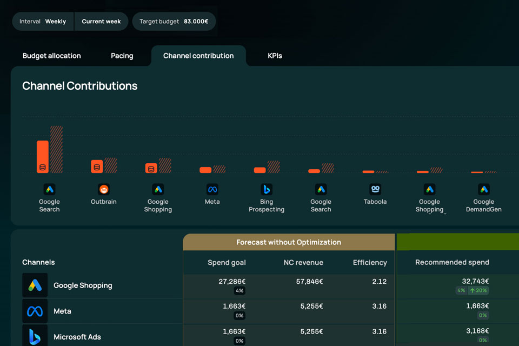Image resolution: width=519 pixels, height=346 pixels.
Task: Click the Channels column heading
Action: coord(38,262)
